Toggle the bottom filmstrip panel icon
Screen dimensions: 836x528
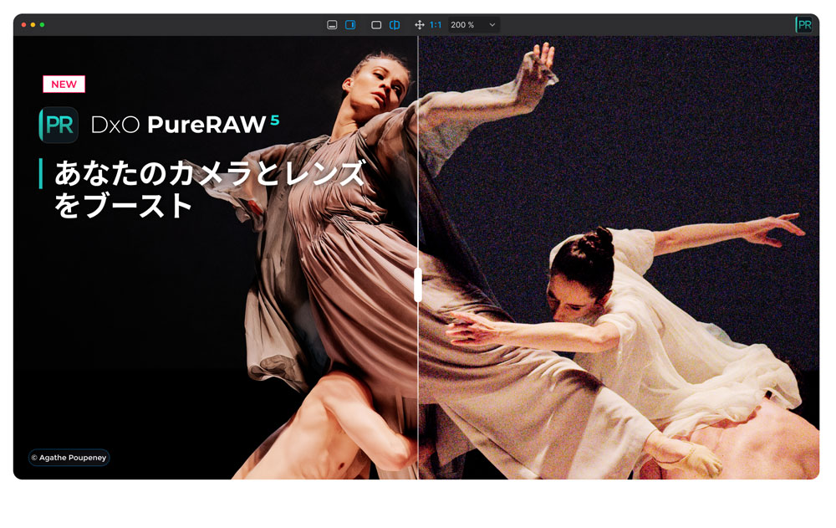(332, 25)
